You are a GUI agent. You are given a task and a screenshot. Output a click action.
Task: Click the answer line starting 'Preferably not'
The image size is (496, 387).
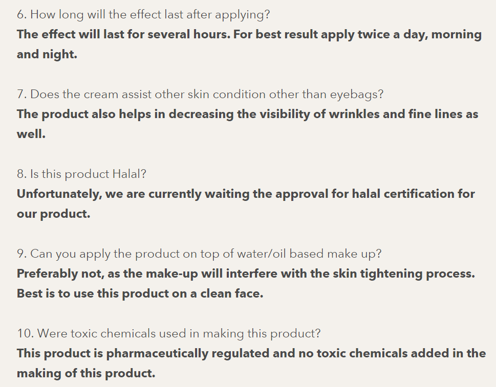pos(246,274)
